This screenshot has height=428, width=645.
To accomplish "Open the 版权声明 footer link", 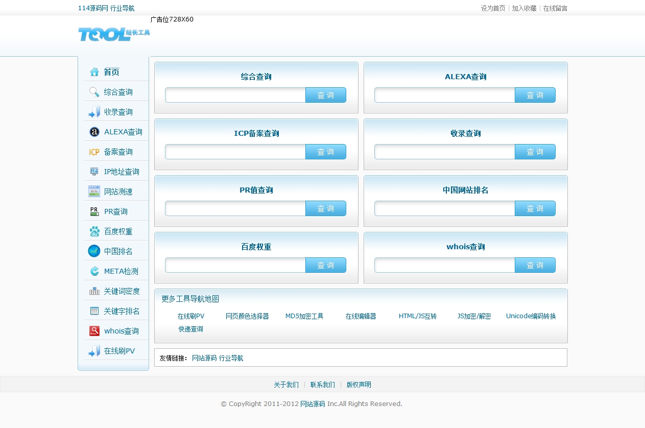I will pos(359,385).
